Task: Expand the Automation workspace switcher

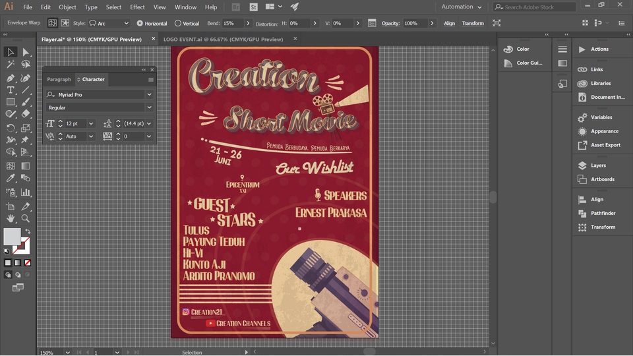Action: coord(462,7)
